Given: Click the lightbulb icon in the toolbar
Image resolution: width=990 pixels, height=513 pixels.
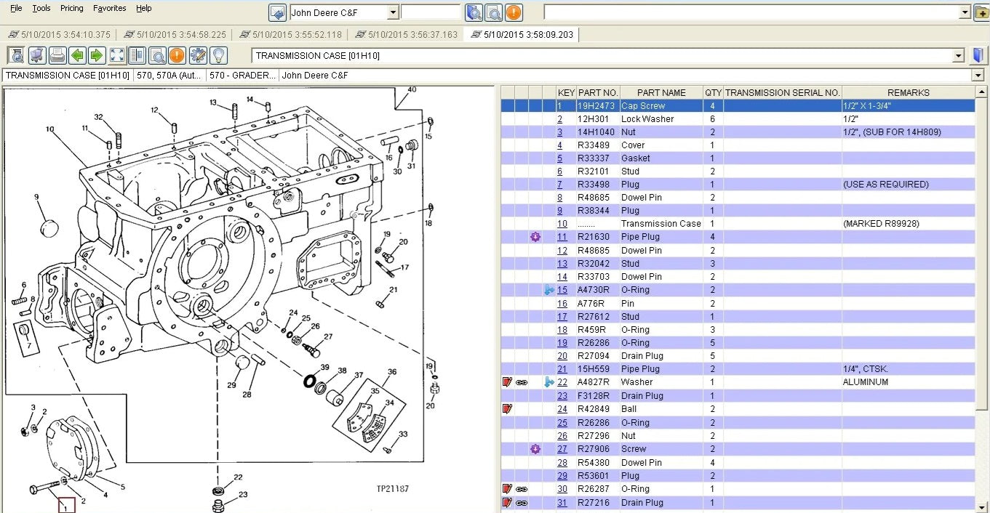Looking at the screenshot, I should 217,55.
